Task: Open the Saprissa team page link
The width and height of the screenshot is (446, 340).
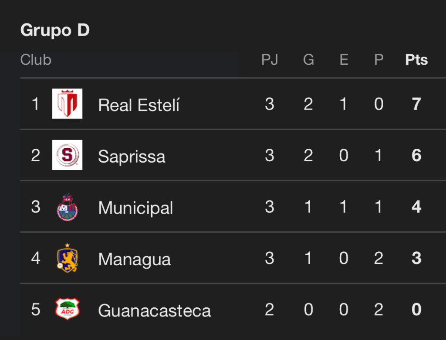Action: click(132, 156)
